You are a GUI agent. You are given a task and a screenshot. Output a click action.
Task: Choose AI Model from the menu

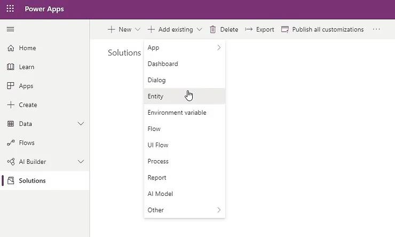pos(185,194)
